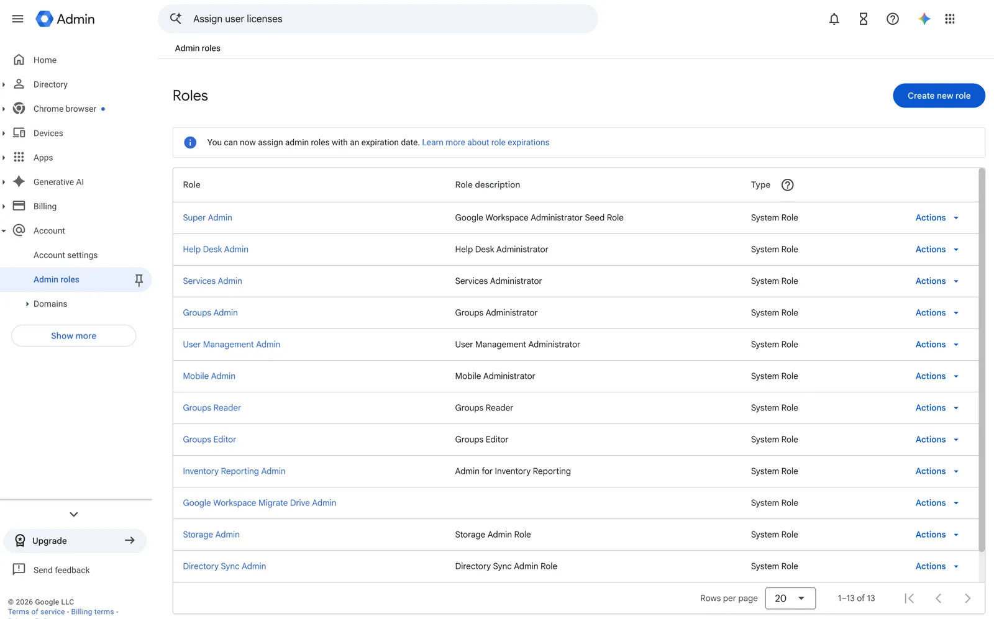Open Terms of service link
The image size is (994, 619).
pyautogui.click(x=36, y=612)
